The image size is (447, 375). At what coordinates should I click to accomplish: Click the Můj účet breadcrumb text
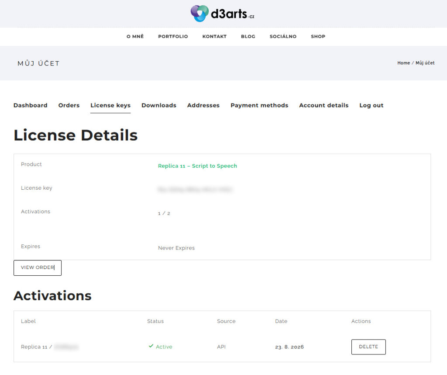(425, 63)
